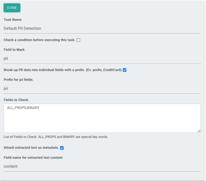Click the Field name for extracted text content label
The height and width of the screenshot is (181, 206).
33,158
